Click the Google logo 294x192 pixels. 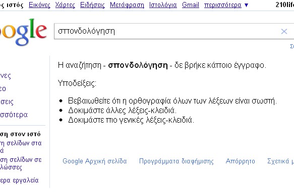coord(23,32)
